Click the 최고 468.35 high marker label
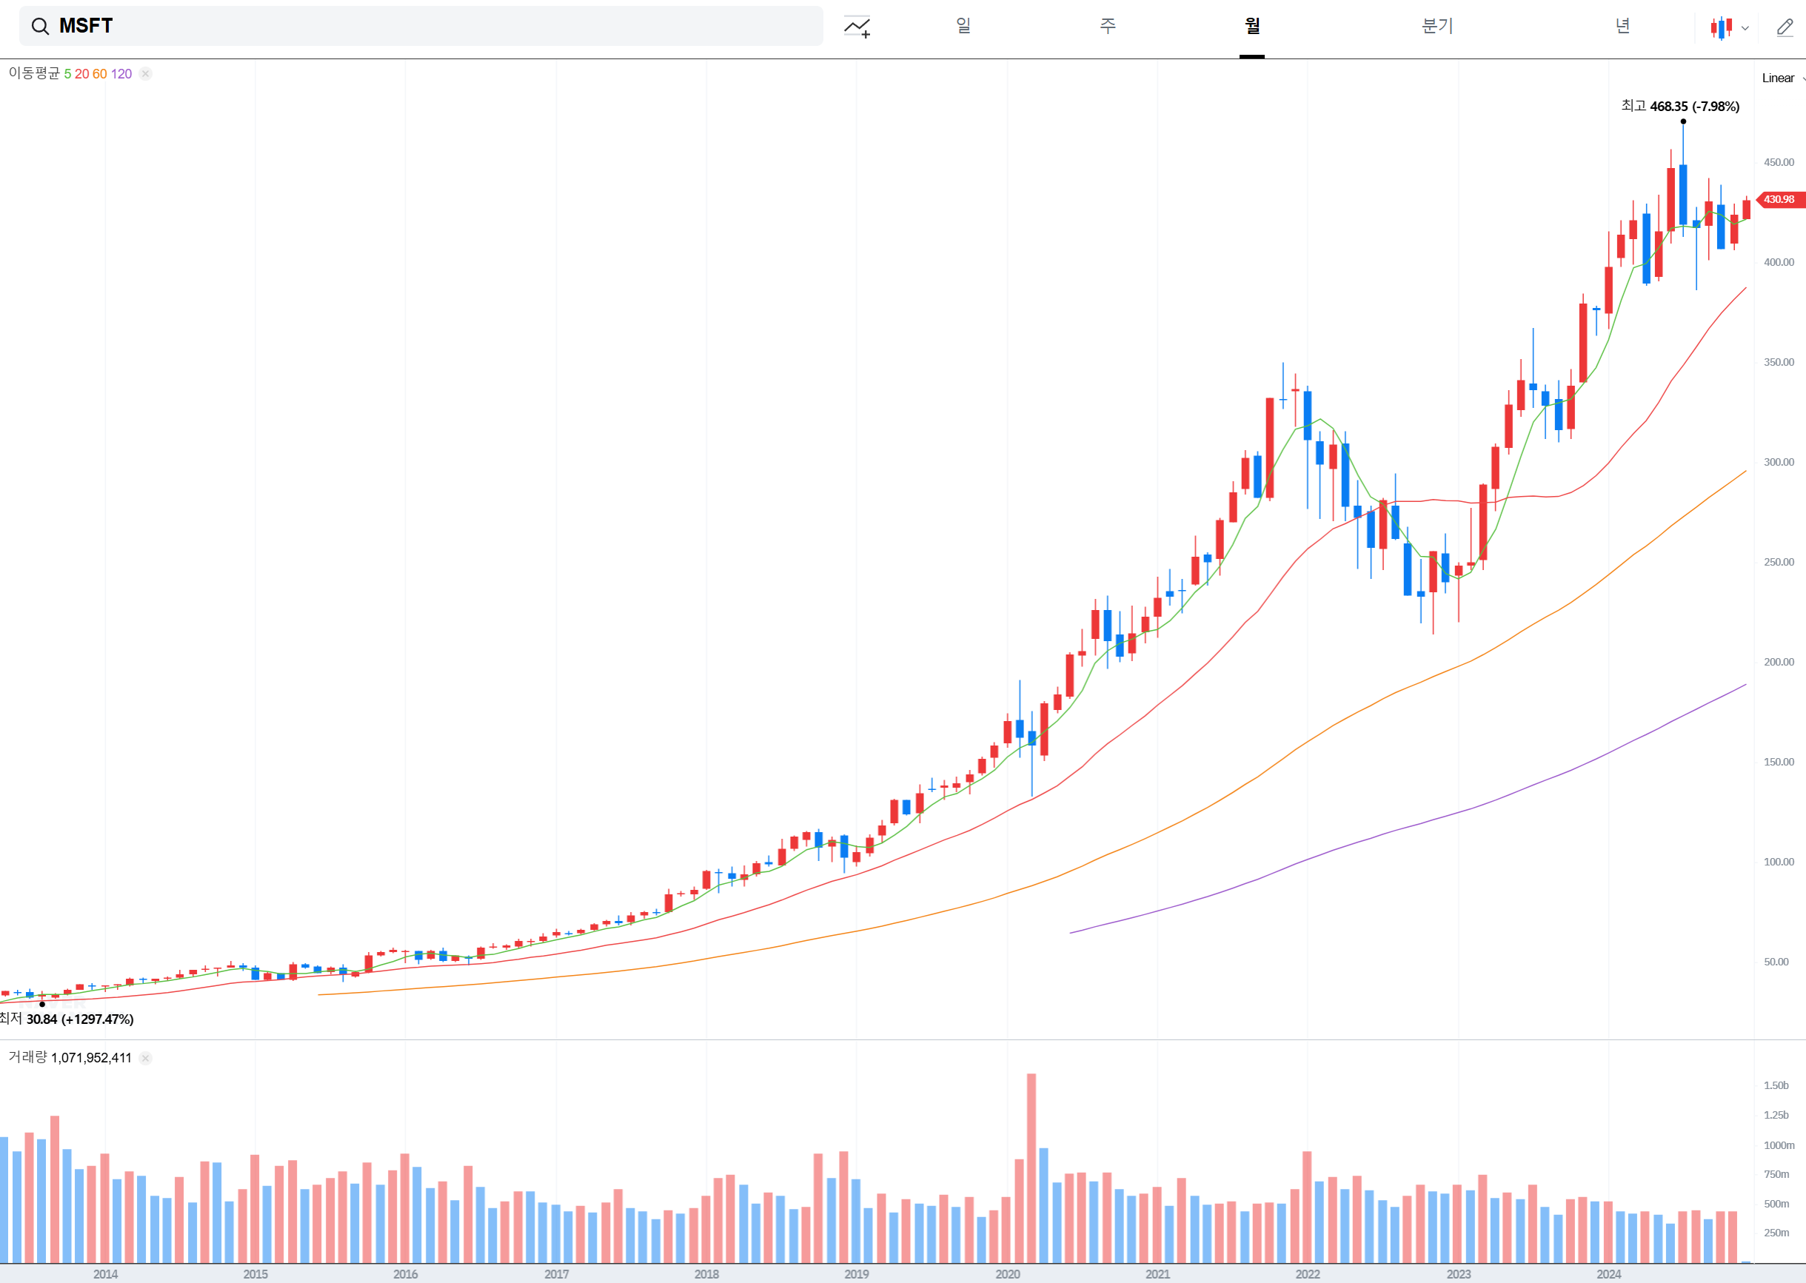The height and width of the screenshot is (1283, 1806). tap(1680, 106)
